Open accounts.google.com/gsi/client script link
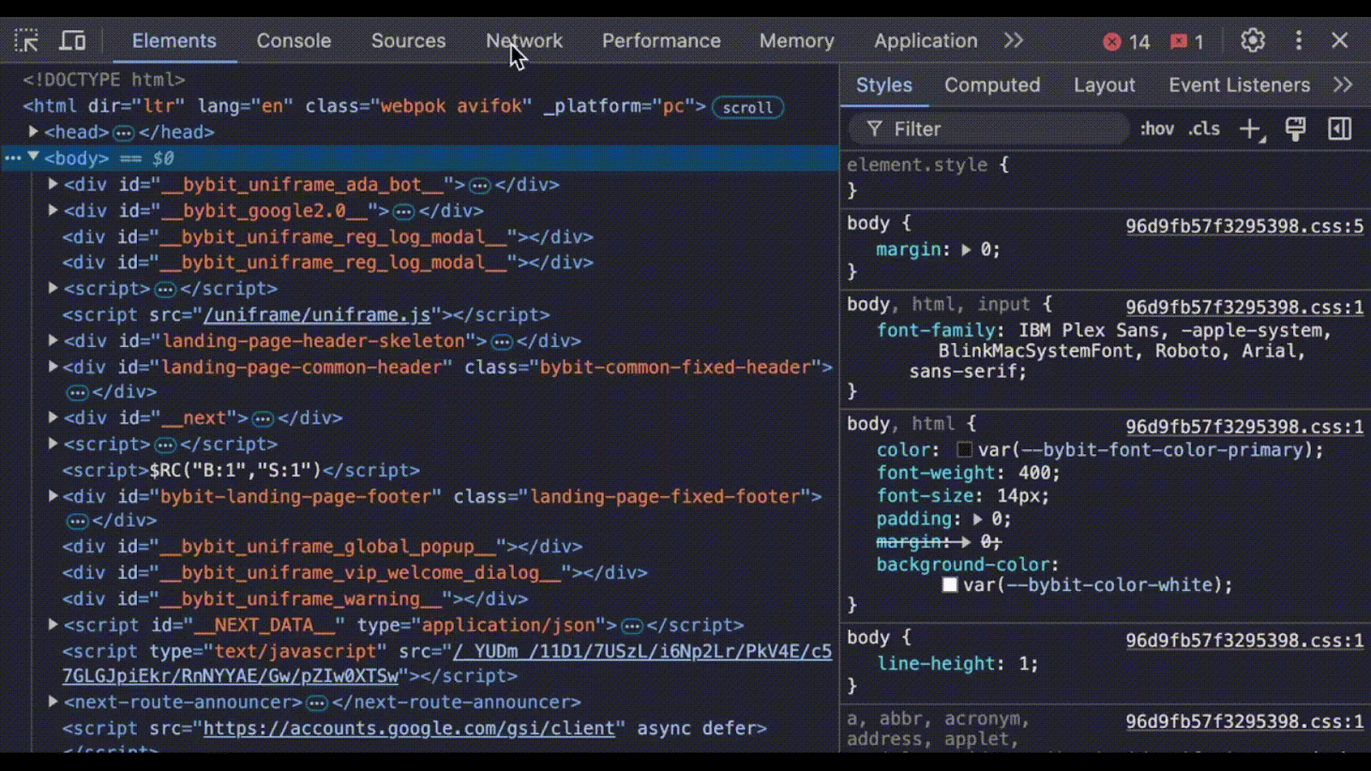1371x771 pixels. coord(410,728)
